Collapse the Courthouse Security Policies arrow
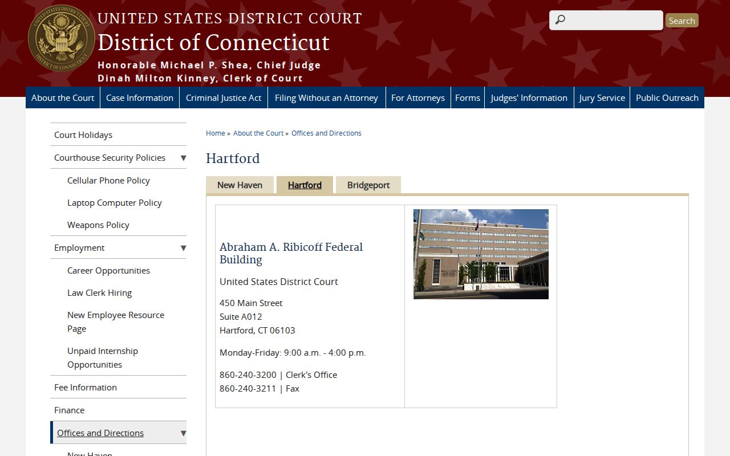The height and width of the screenshot is (456, 730). coord(183,158)
